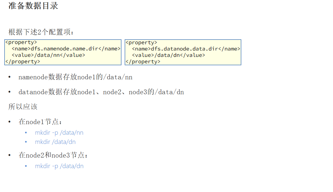Image resolution: width=333 pixels, height=192 pixels.
Task: Click the text 所以应该
Action: coord(23,107)
